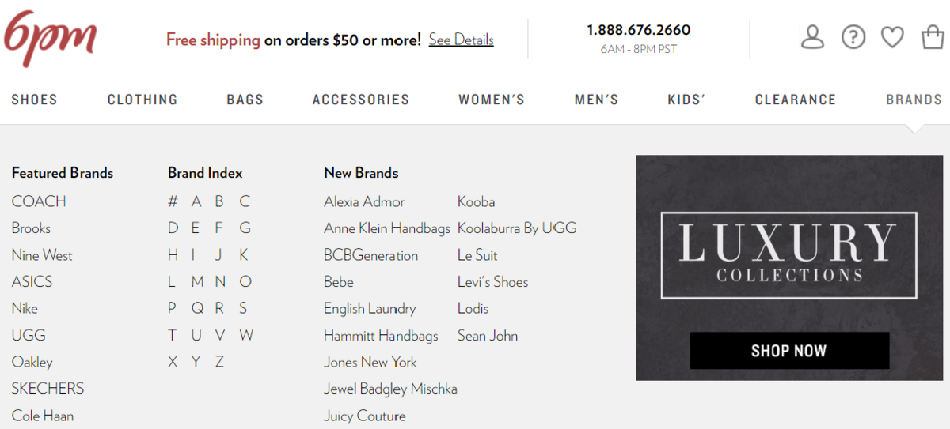Click the Luxury Collections banner
This screenshot has width=950, height=429.
pos(788,267)
